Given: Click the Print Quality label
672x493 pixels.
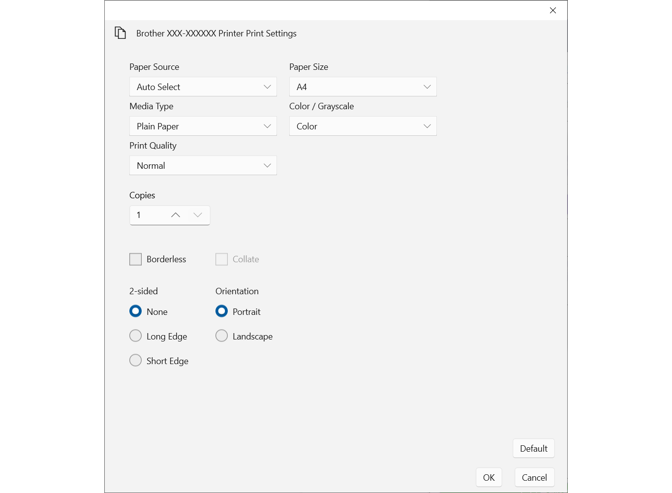Looking at the screenshot, I should click(x=153, y=146).
